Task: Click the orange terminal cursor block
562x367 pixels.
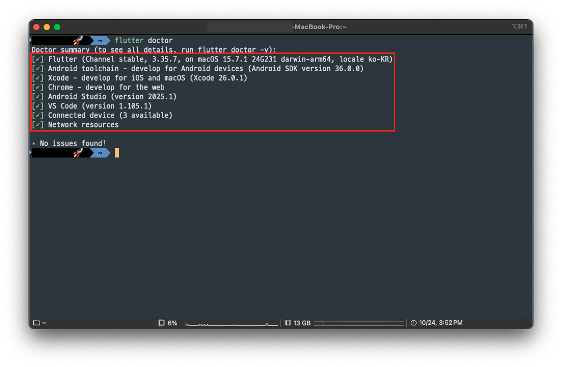Action: click(x=117, y=153)
